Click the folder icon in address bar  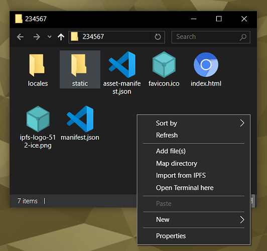[x=74, y=37]
